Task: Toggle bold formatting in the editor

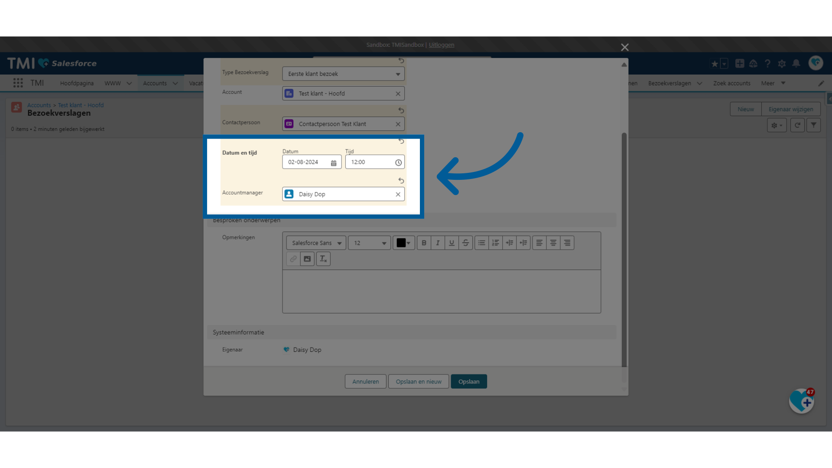Action: [x=424, y=243]
